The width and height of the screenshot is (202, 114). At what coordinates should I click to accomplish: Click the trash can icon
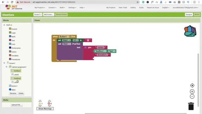pyautogui.click(x=191, y=106)
